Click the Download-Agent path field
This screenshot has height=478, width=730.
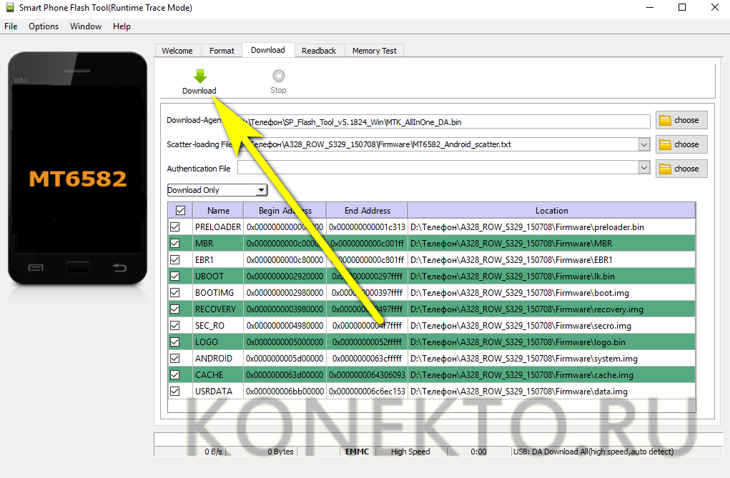pyautogui.click(x=444, y=121)
